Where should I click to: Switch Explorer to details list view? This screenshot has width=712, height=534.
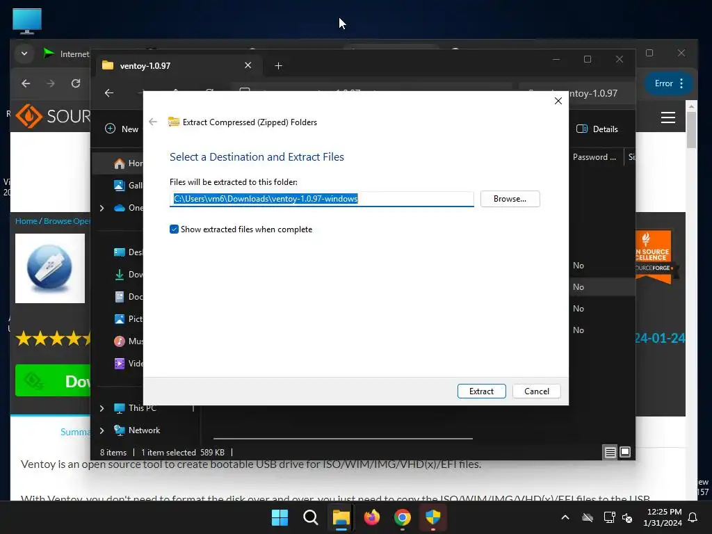click(610, 452)
